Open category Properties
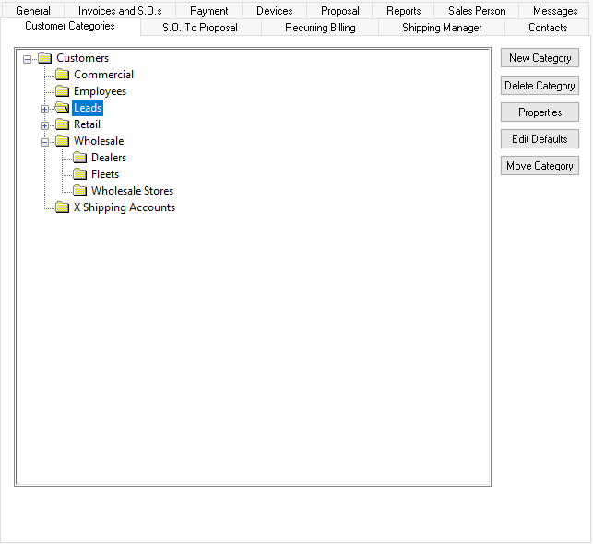This screenshot has height=544, width=593. (540, 112)
